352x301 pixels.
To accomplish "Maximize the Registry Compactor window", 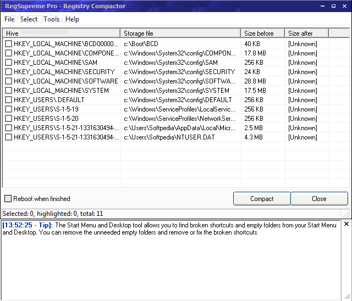I will 334,6.
